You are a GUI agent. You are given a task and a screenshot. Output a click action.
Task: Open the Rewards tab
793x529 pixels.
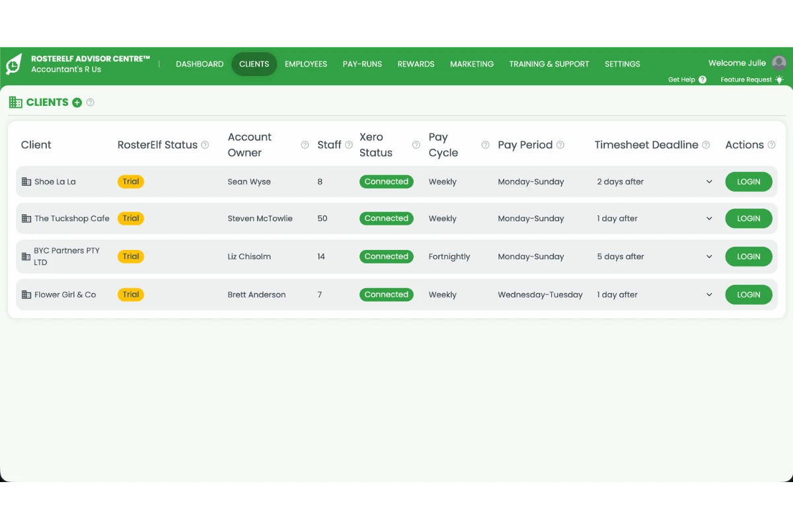[416, 64]
